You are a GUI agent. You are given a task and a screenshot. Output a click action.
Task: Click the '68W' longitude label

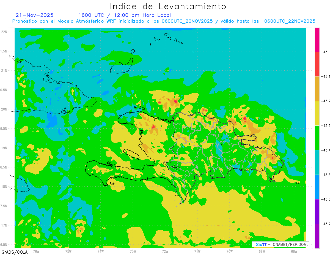pos(294,251)
